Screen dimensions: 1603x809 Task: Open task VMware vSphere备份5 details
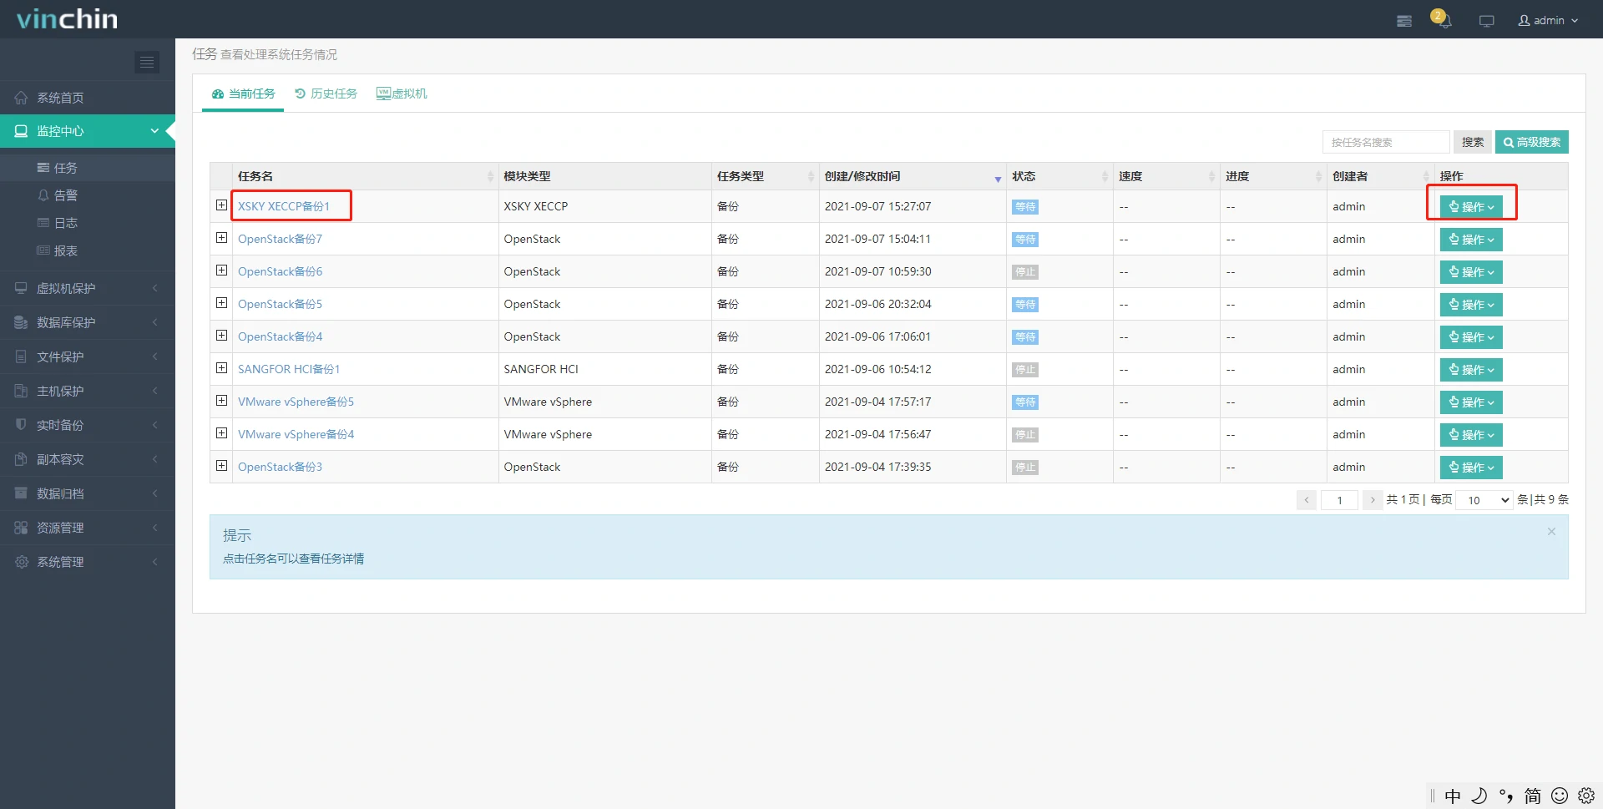point(296,402)
